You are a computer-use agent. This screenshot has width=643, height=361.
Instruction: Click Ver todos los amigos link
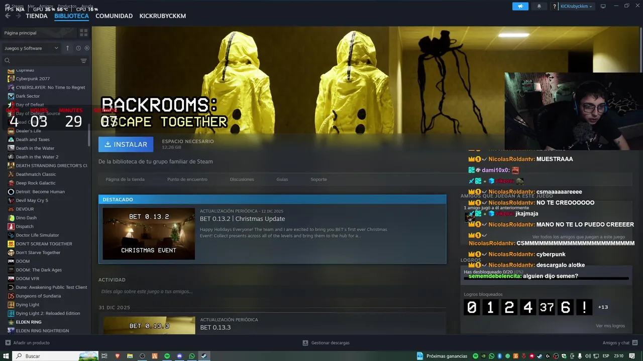click(x=579, y=237)
